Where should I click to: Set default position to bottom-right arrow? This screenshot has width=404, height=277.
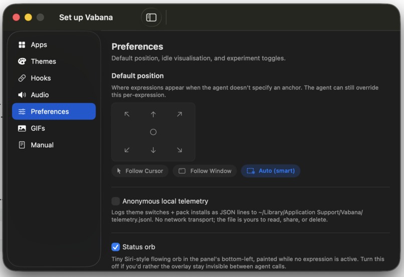[x=179, y=150]
